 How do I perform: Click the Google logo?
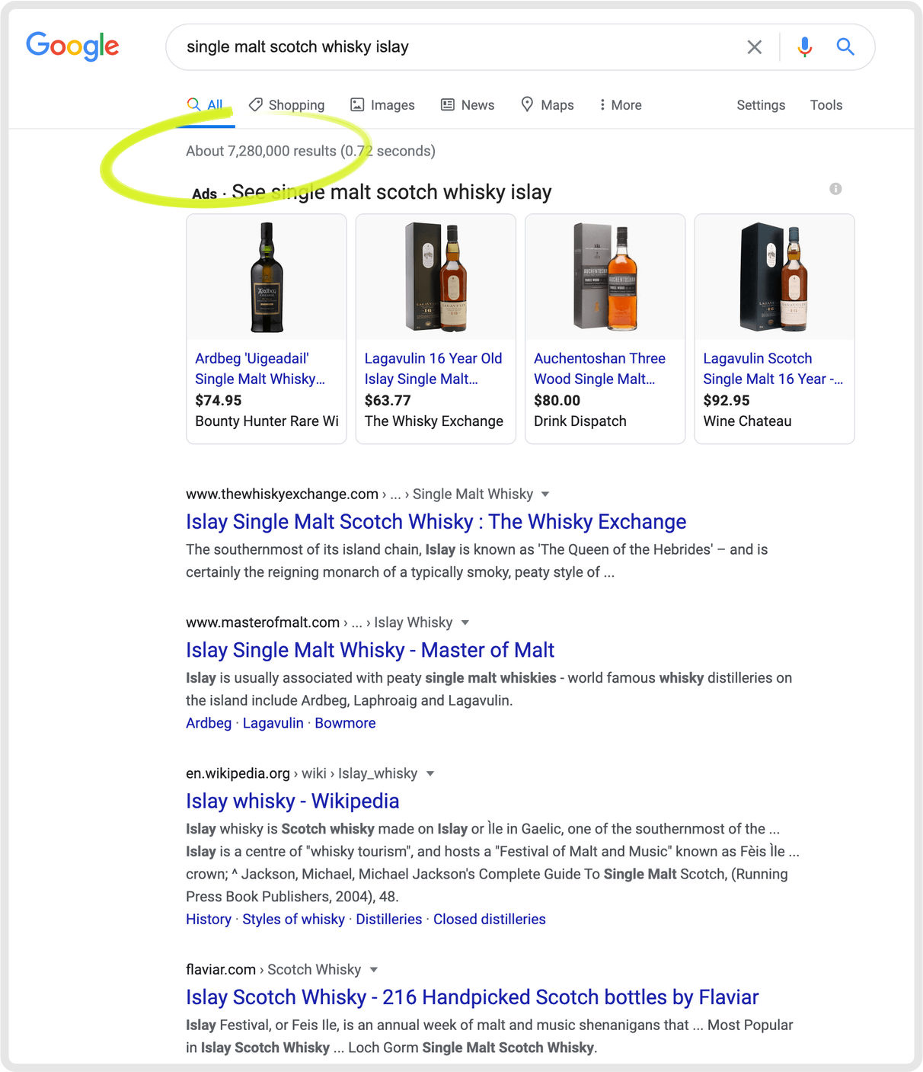click(x=72, y=46)
